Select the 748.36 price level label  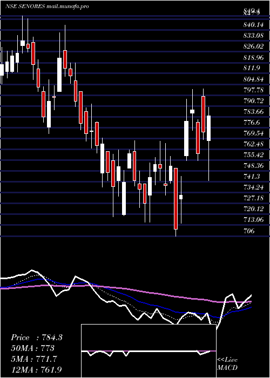[x=253, y=166]
